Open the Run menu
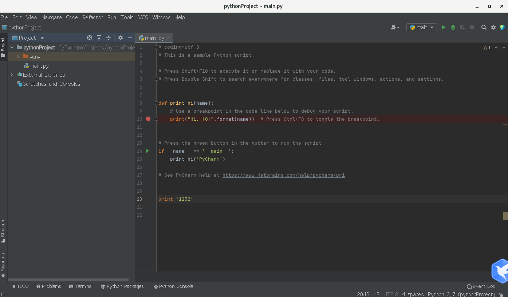 [x=112, y=17]
